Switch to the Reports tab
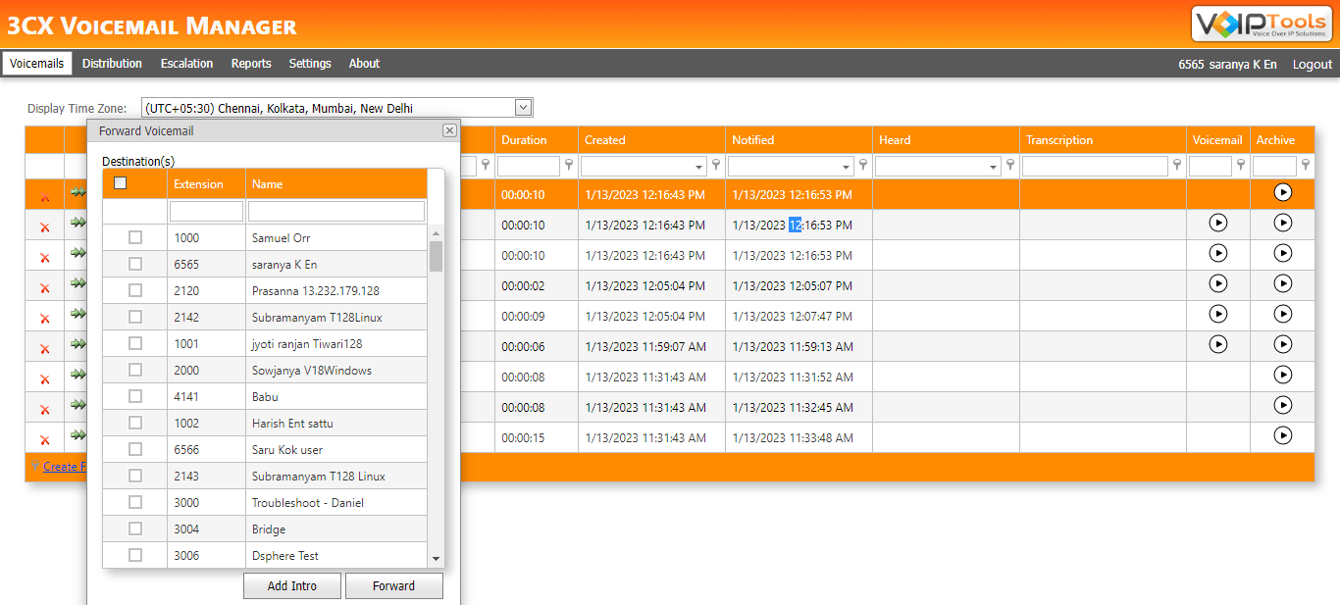This screenshot has height=605, width=1340. click(251, 63)
